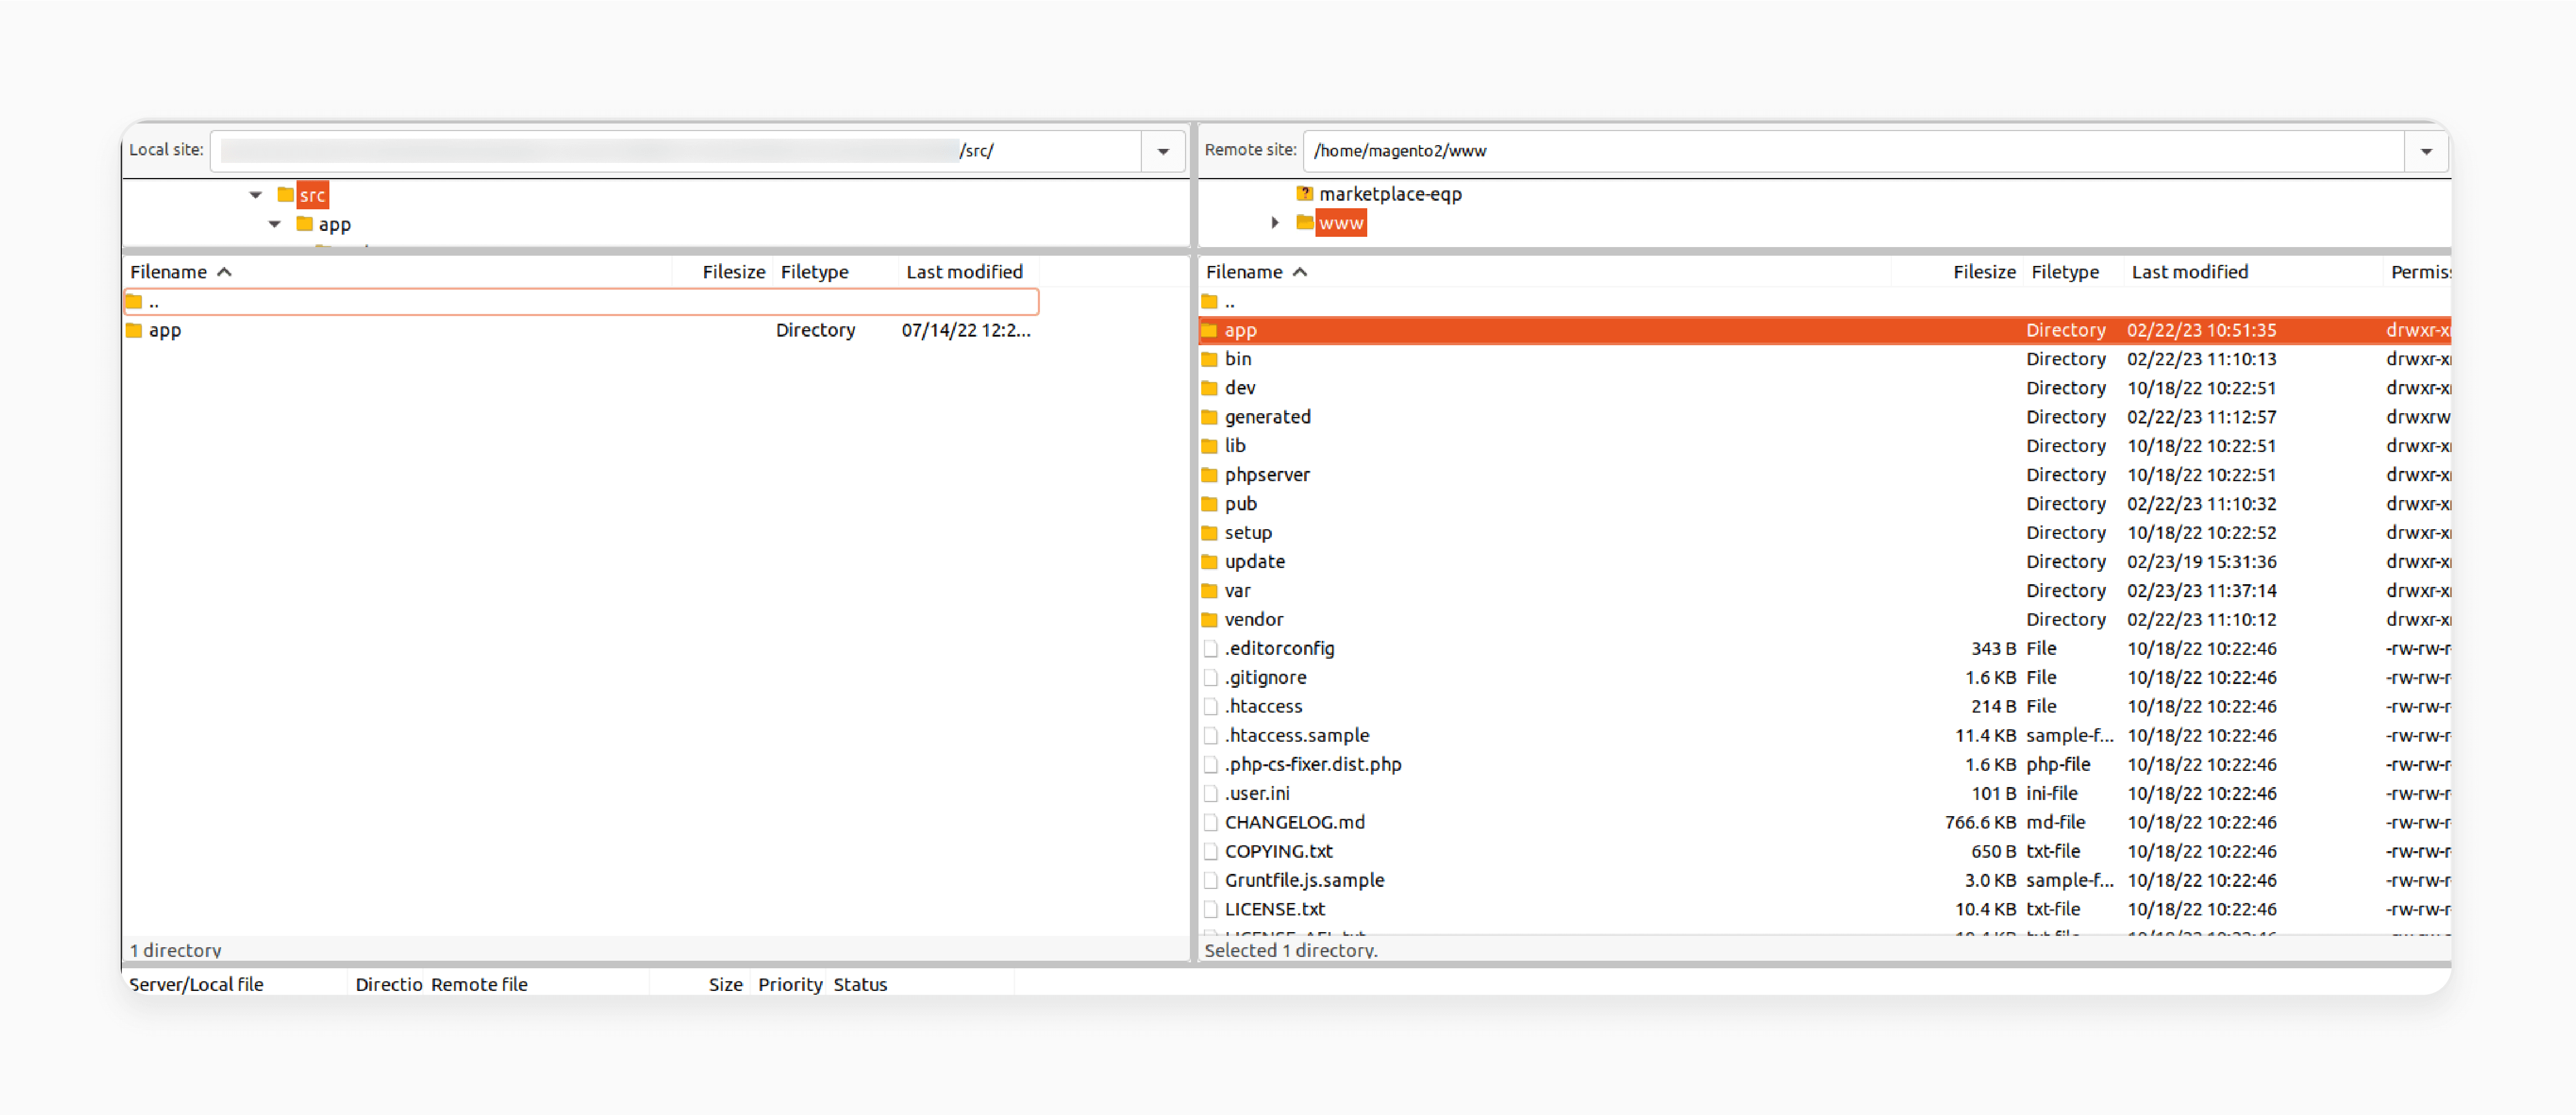Click the 02/23/19 15:31:36 date cell
2576x1115 pixels.
tap(2202, 563)
